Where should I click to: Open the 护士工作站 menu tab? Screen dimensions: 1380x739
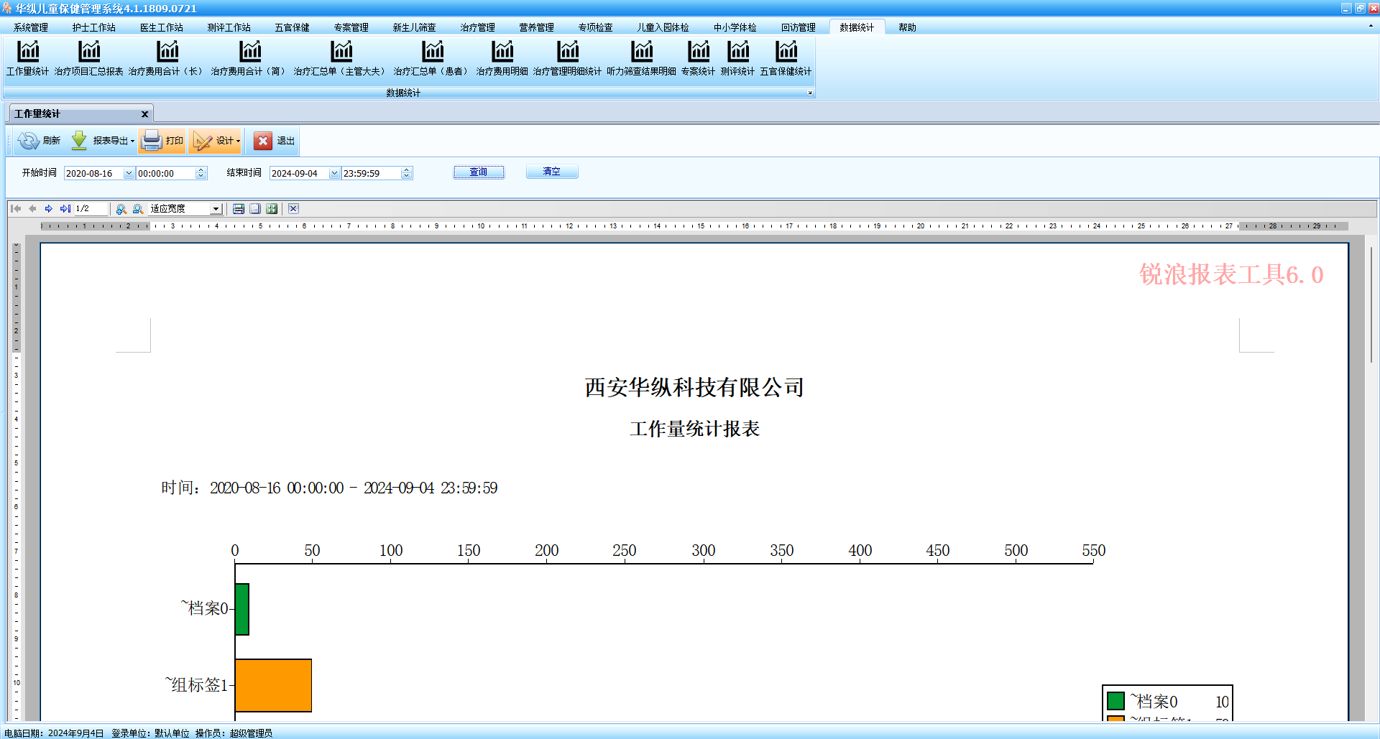point(94,27)
